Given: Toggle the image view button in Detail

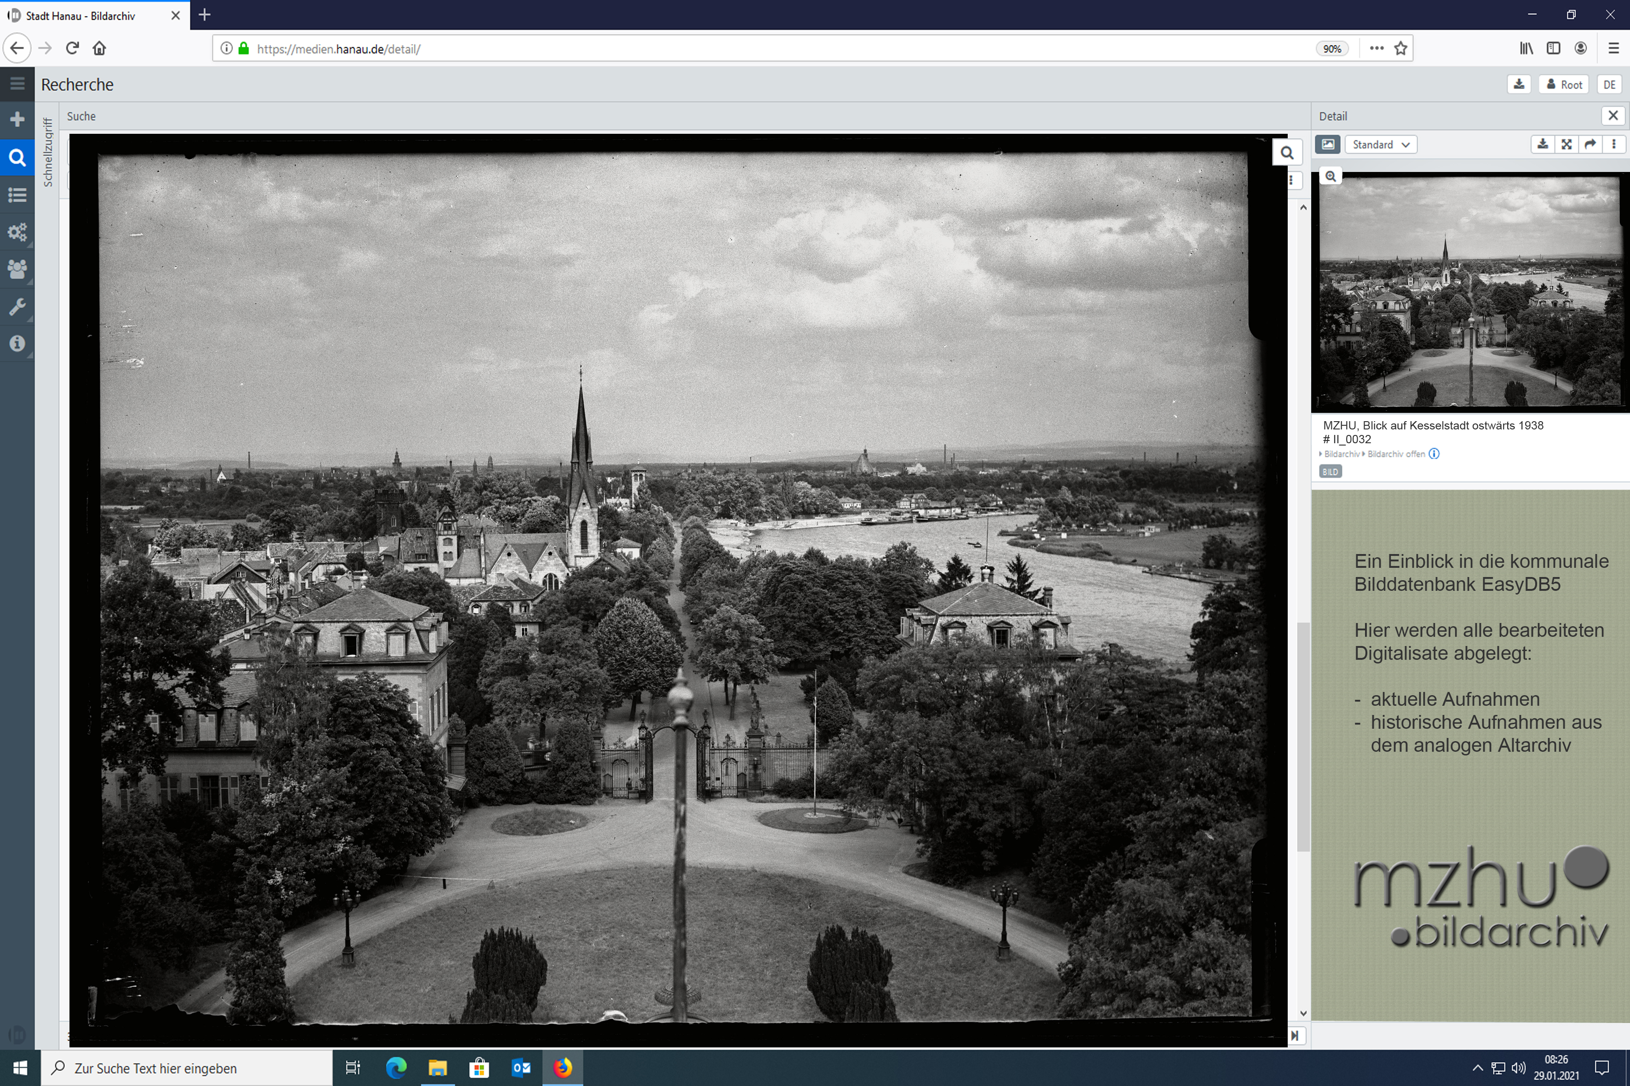Looking at the screenshot, I should [x=1327, y=144].
